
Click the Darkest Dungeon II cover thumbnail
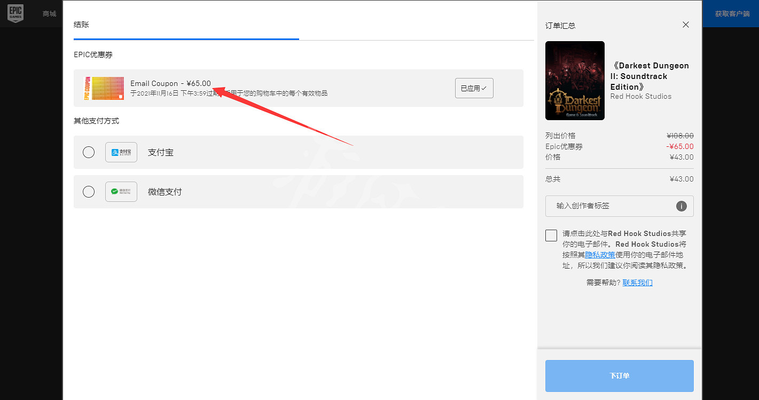pyautogui.click(x=575, y=81)
